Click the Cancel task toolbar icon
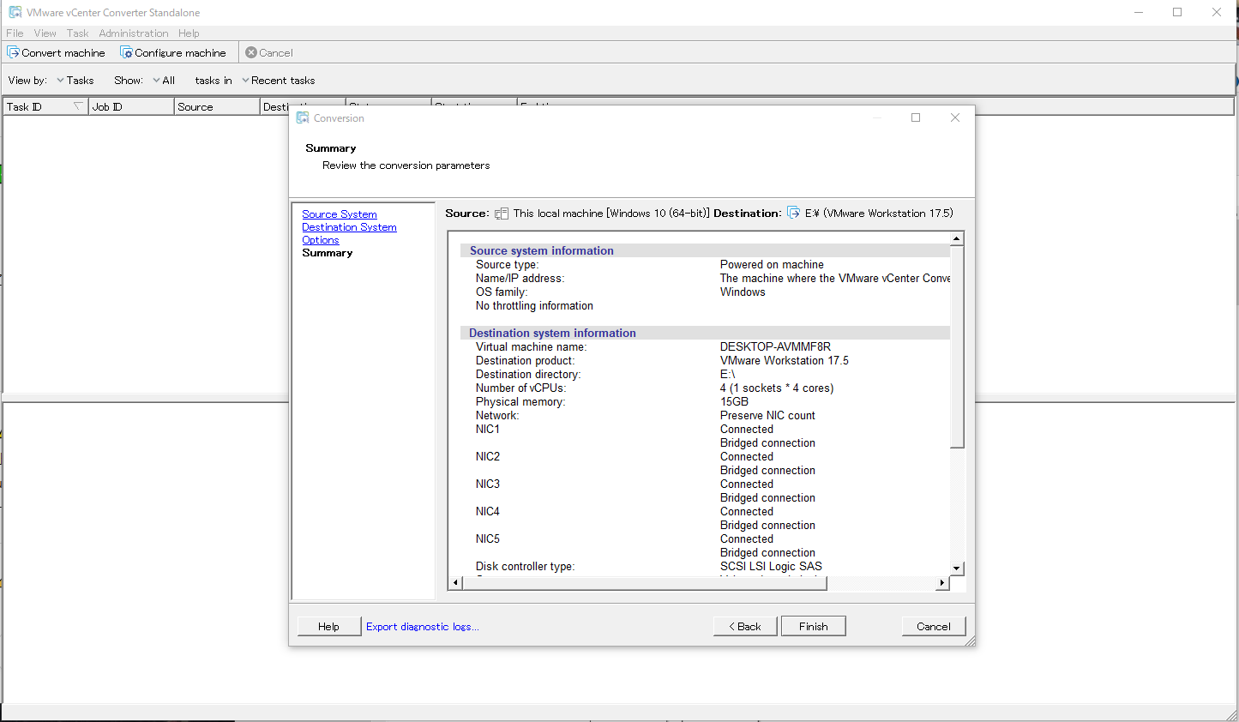The height and width of the screenshot is (722, 1239). coord(251,52)
